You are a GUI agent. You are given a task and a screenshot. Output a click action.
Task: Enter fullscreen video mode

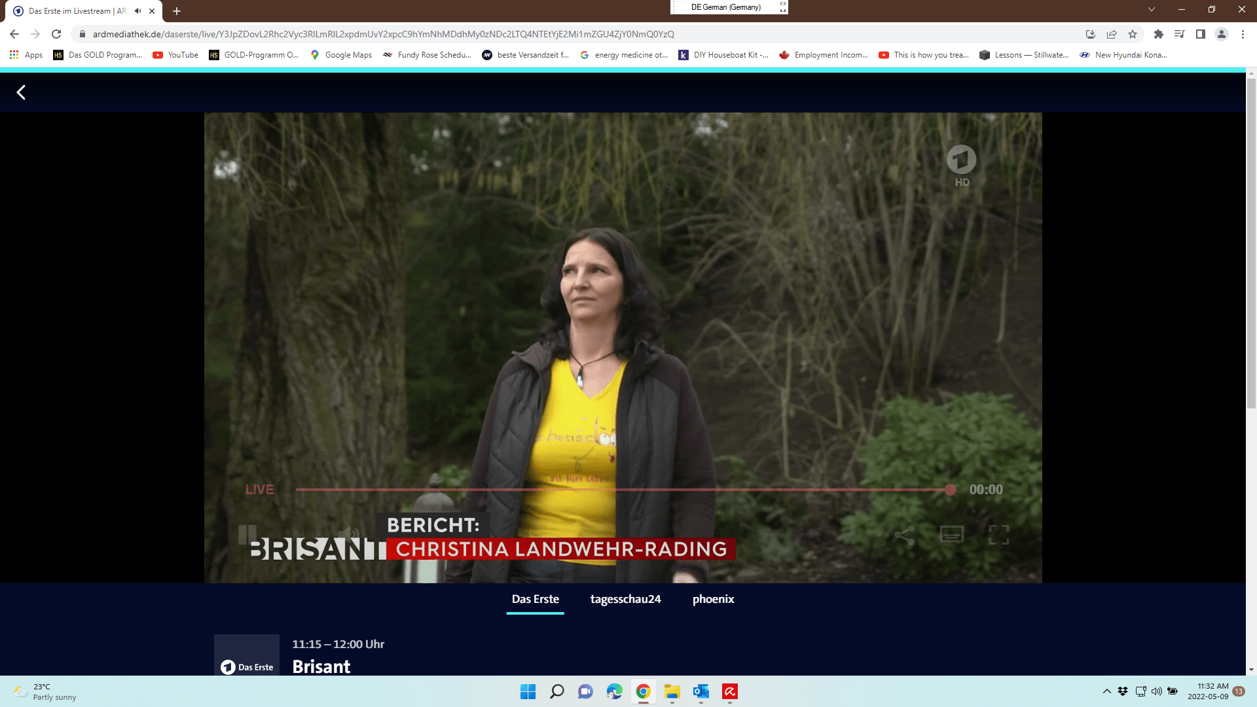[998, 535]
